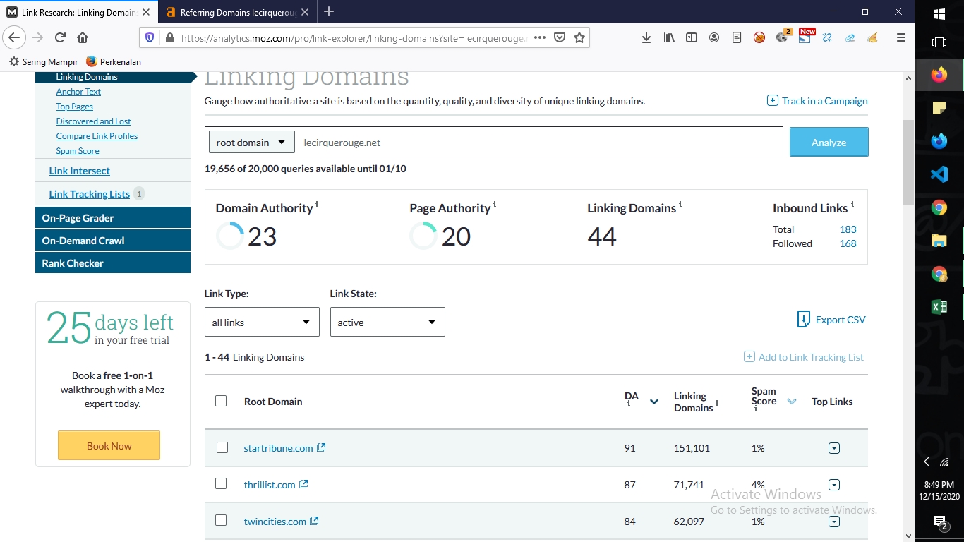This screenshot has height=542, width=964.
Task: Reload the current page
Action: coord(60,37)
